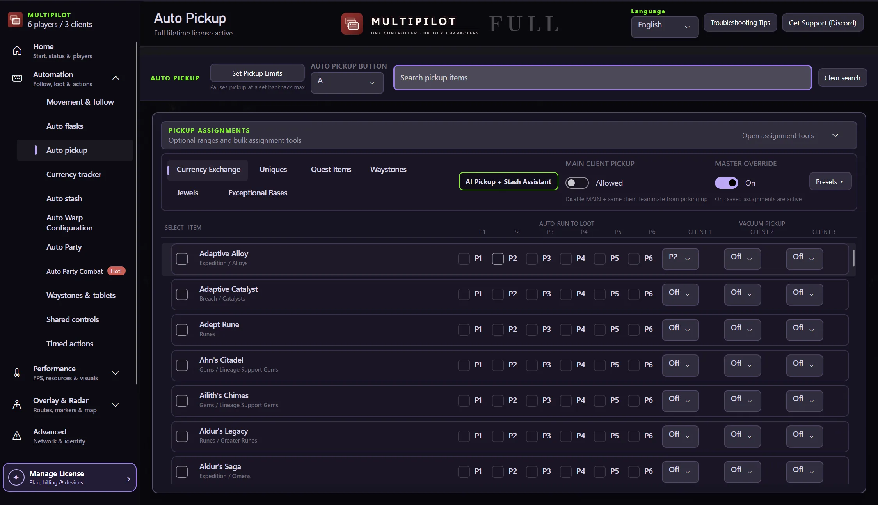Open Client 1 vacuum dropdown for Adaptive Alloy
This screenshot has height=505, width=878.
pos(680,259)
